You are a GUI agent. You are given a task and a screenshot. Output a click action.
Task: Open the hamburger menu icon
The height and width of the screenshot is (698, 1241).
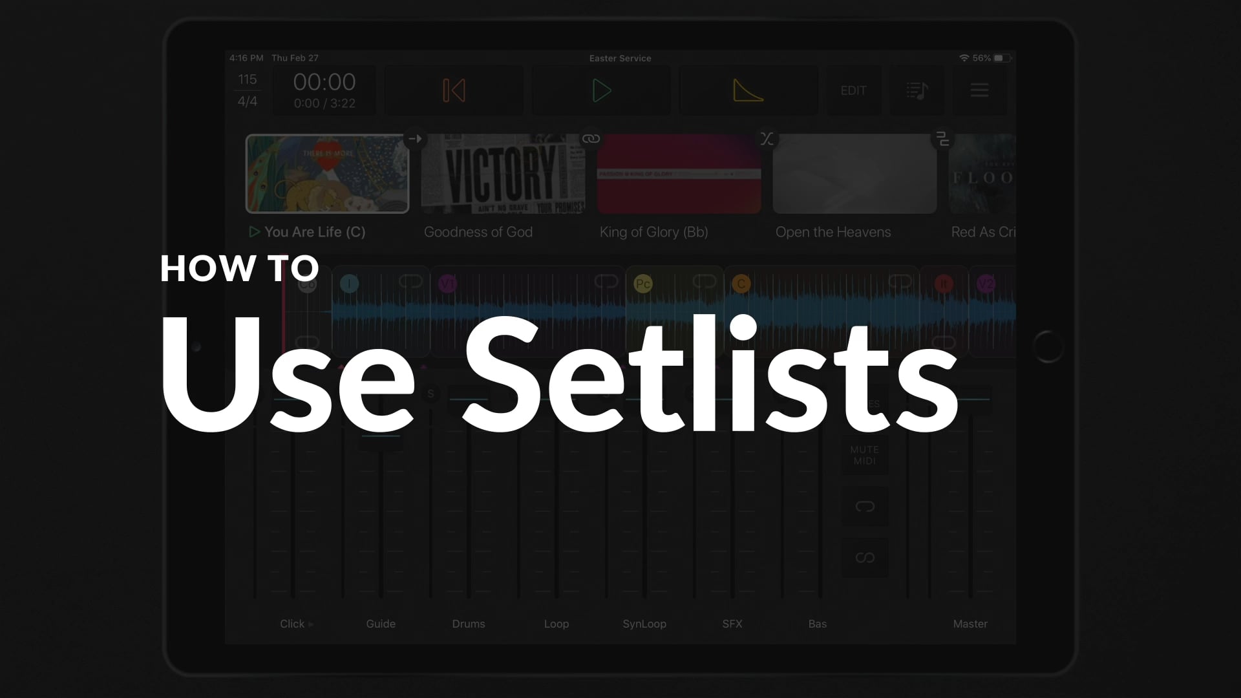coord(979,90)
